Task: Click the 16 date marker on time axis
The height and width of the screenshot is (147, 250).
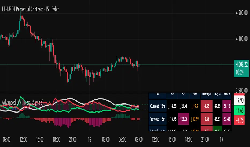Action: (89, 140)
